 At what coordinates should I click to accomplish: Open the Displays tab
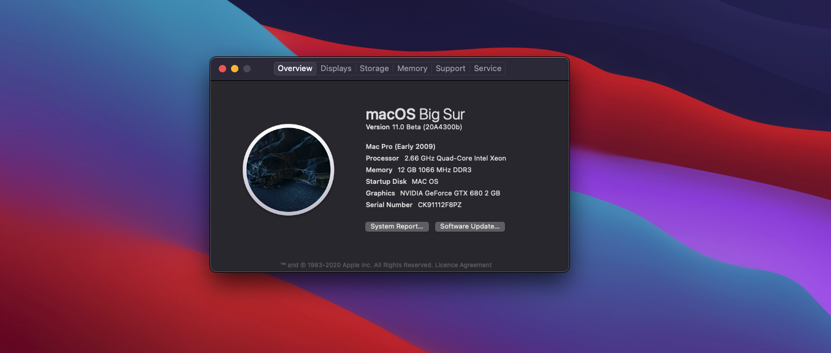click(x=336, y=69)
